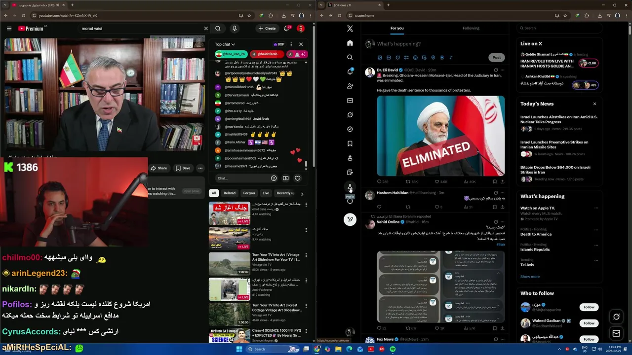Click the round compose post button in sidebar
Image resolution: width=632 pixels, height=355 pixels.
point(350,219)
